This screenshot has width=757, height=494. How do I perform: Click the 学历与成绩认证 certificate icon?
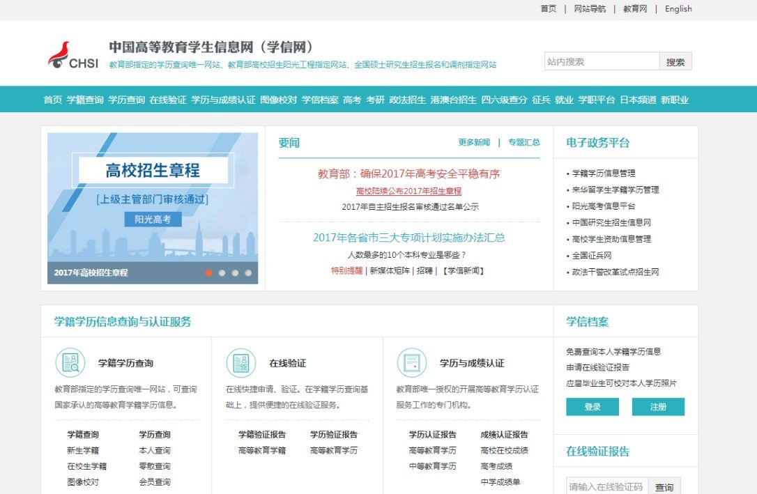point(412,363)
